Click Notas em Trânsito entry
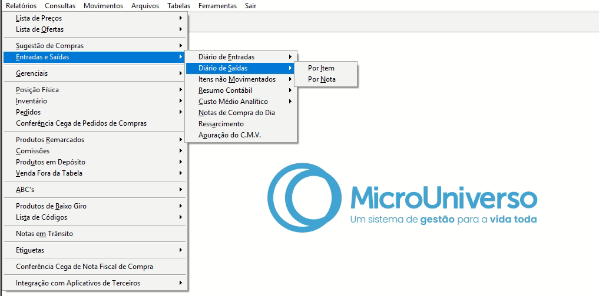The height and width of the screenshot is (296, 599). pyautogui.click(x=44, y=234)
